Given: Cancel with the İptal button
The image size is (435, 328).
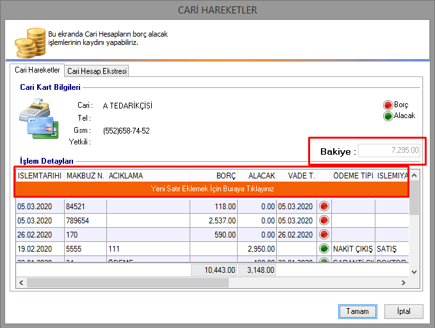Looking at the screenshot, I should tap(404, 311).
